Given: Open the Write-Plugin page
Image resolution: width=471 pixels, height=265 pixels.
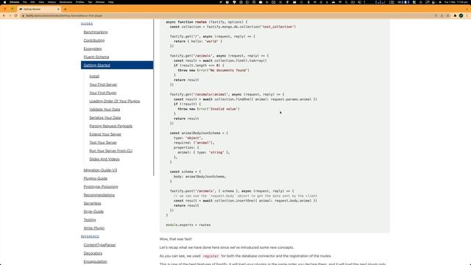Looking at the screenshot, I should click(94, 228).
